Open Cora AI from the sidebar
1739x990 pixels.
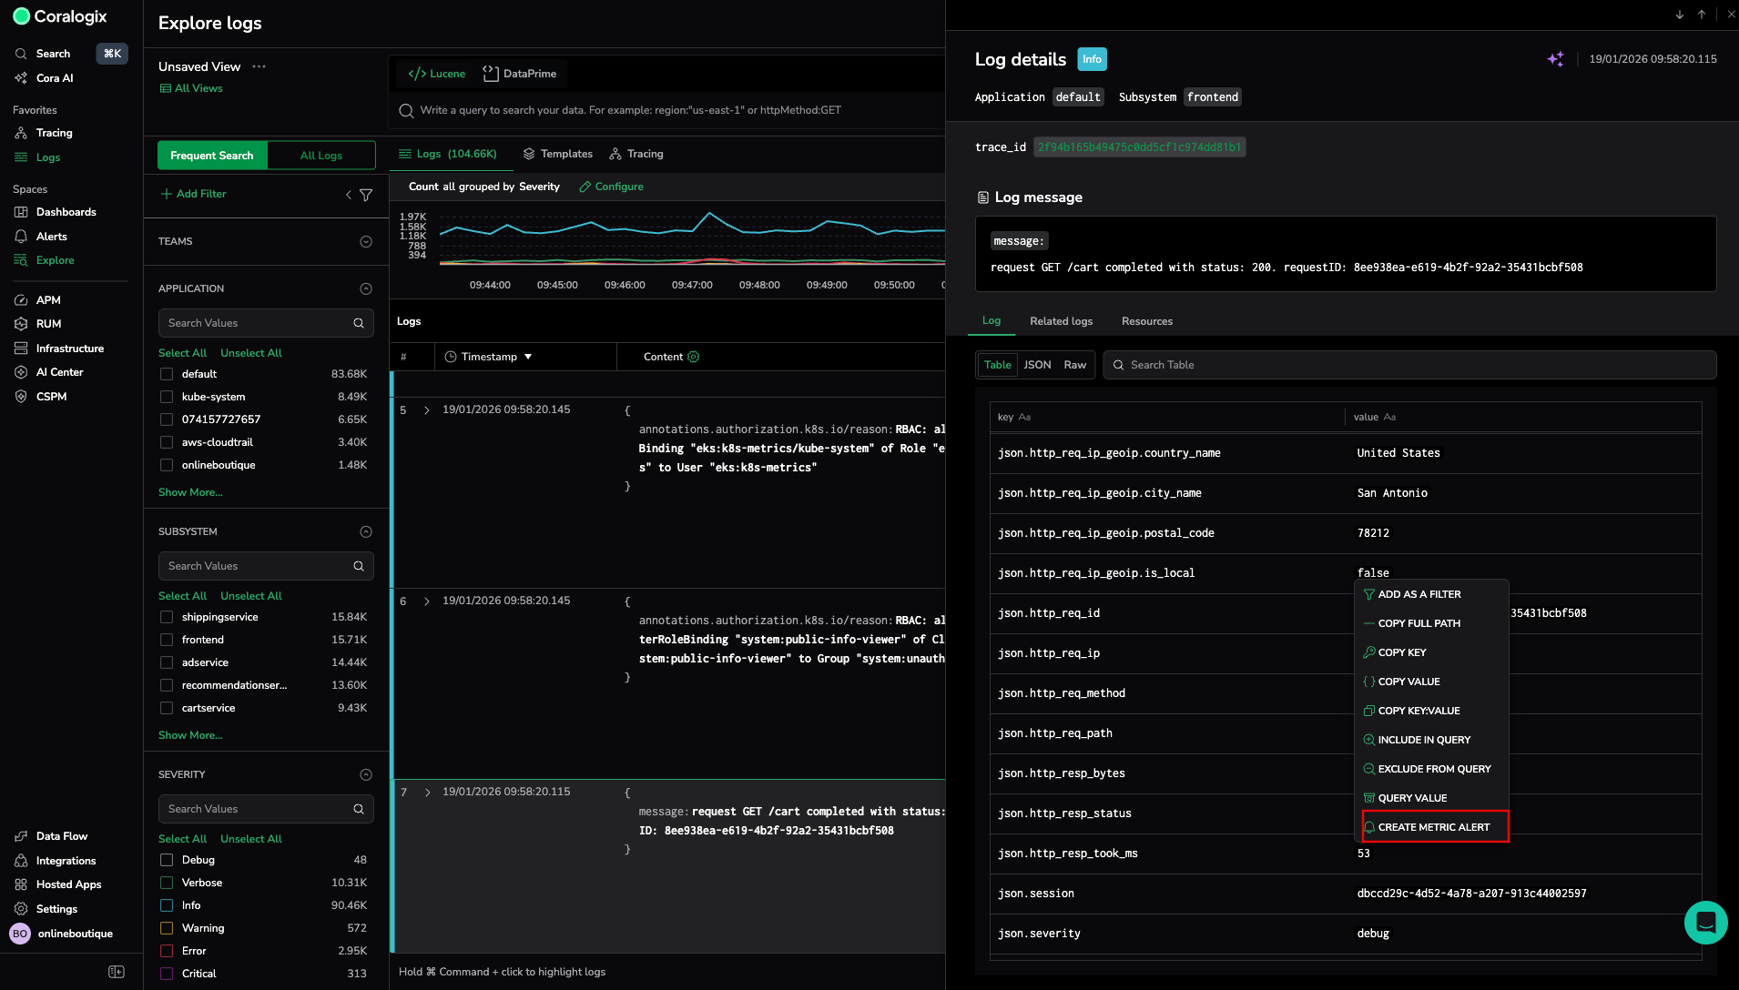pyautogui.click(x=55, y=78)
